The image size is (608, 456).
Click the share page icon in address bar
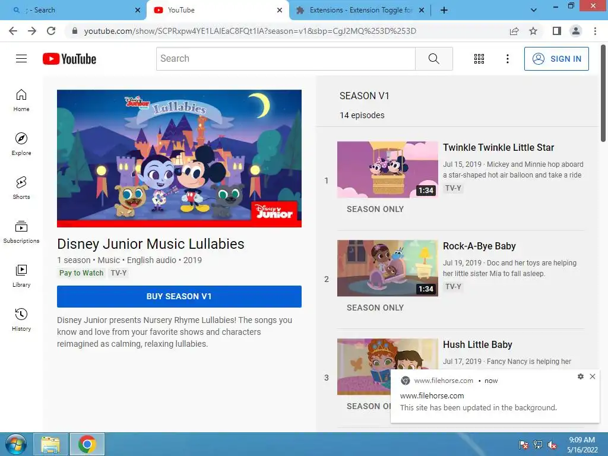[x=514, y=31]
